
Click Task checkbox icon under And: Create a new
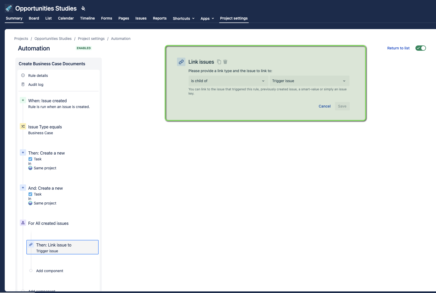tap(30, 194)
